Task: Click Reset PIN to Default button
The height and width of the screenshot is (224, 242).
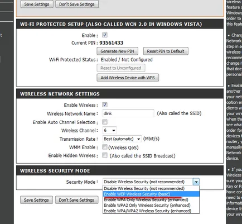Action: [166, 51]
